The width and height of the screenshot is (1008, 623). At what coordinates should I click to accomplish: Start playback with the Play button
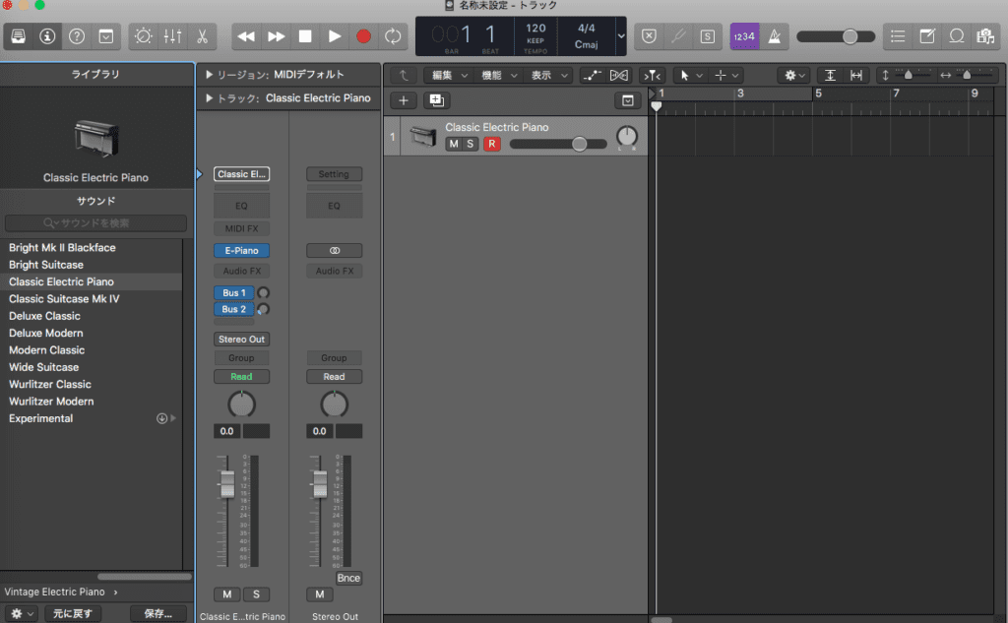coord(335,36)
